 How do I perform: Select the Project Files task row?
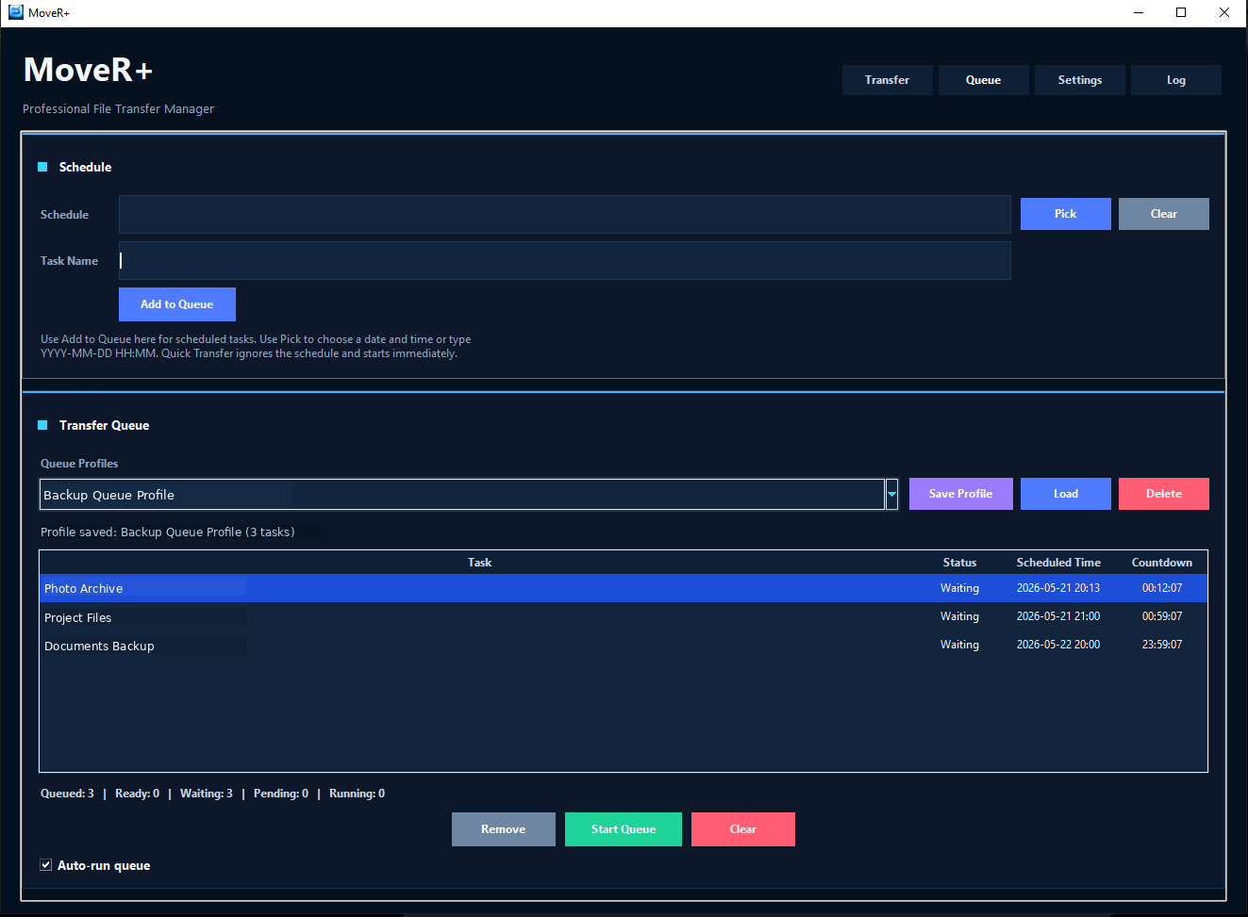[623, 616]
